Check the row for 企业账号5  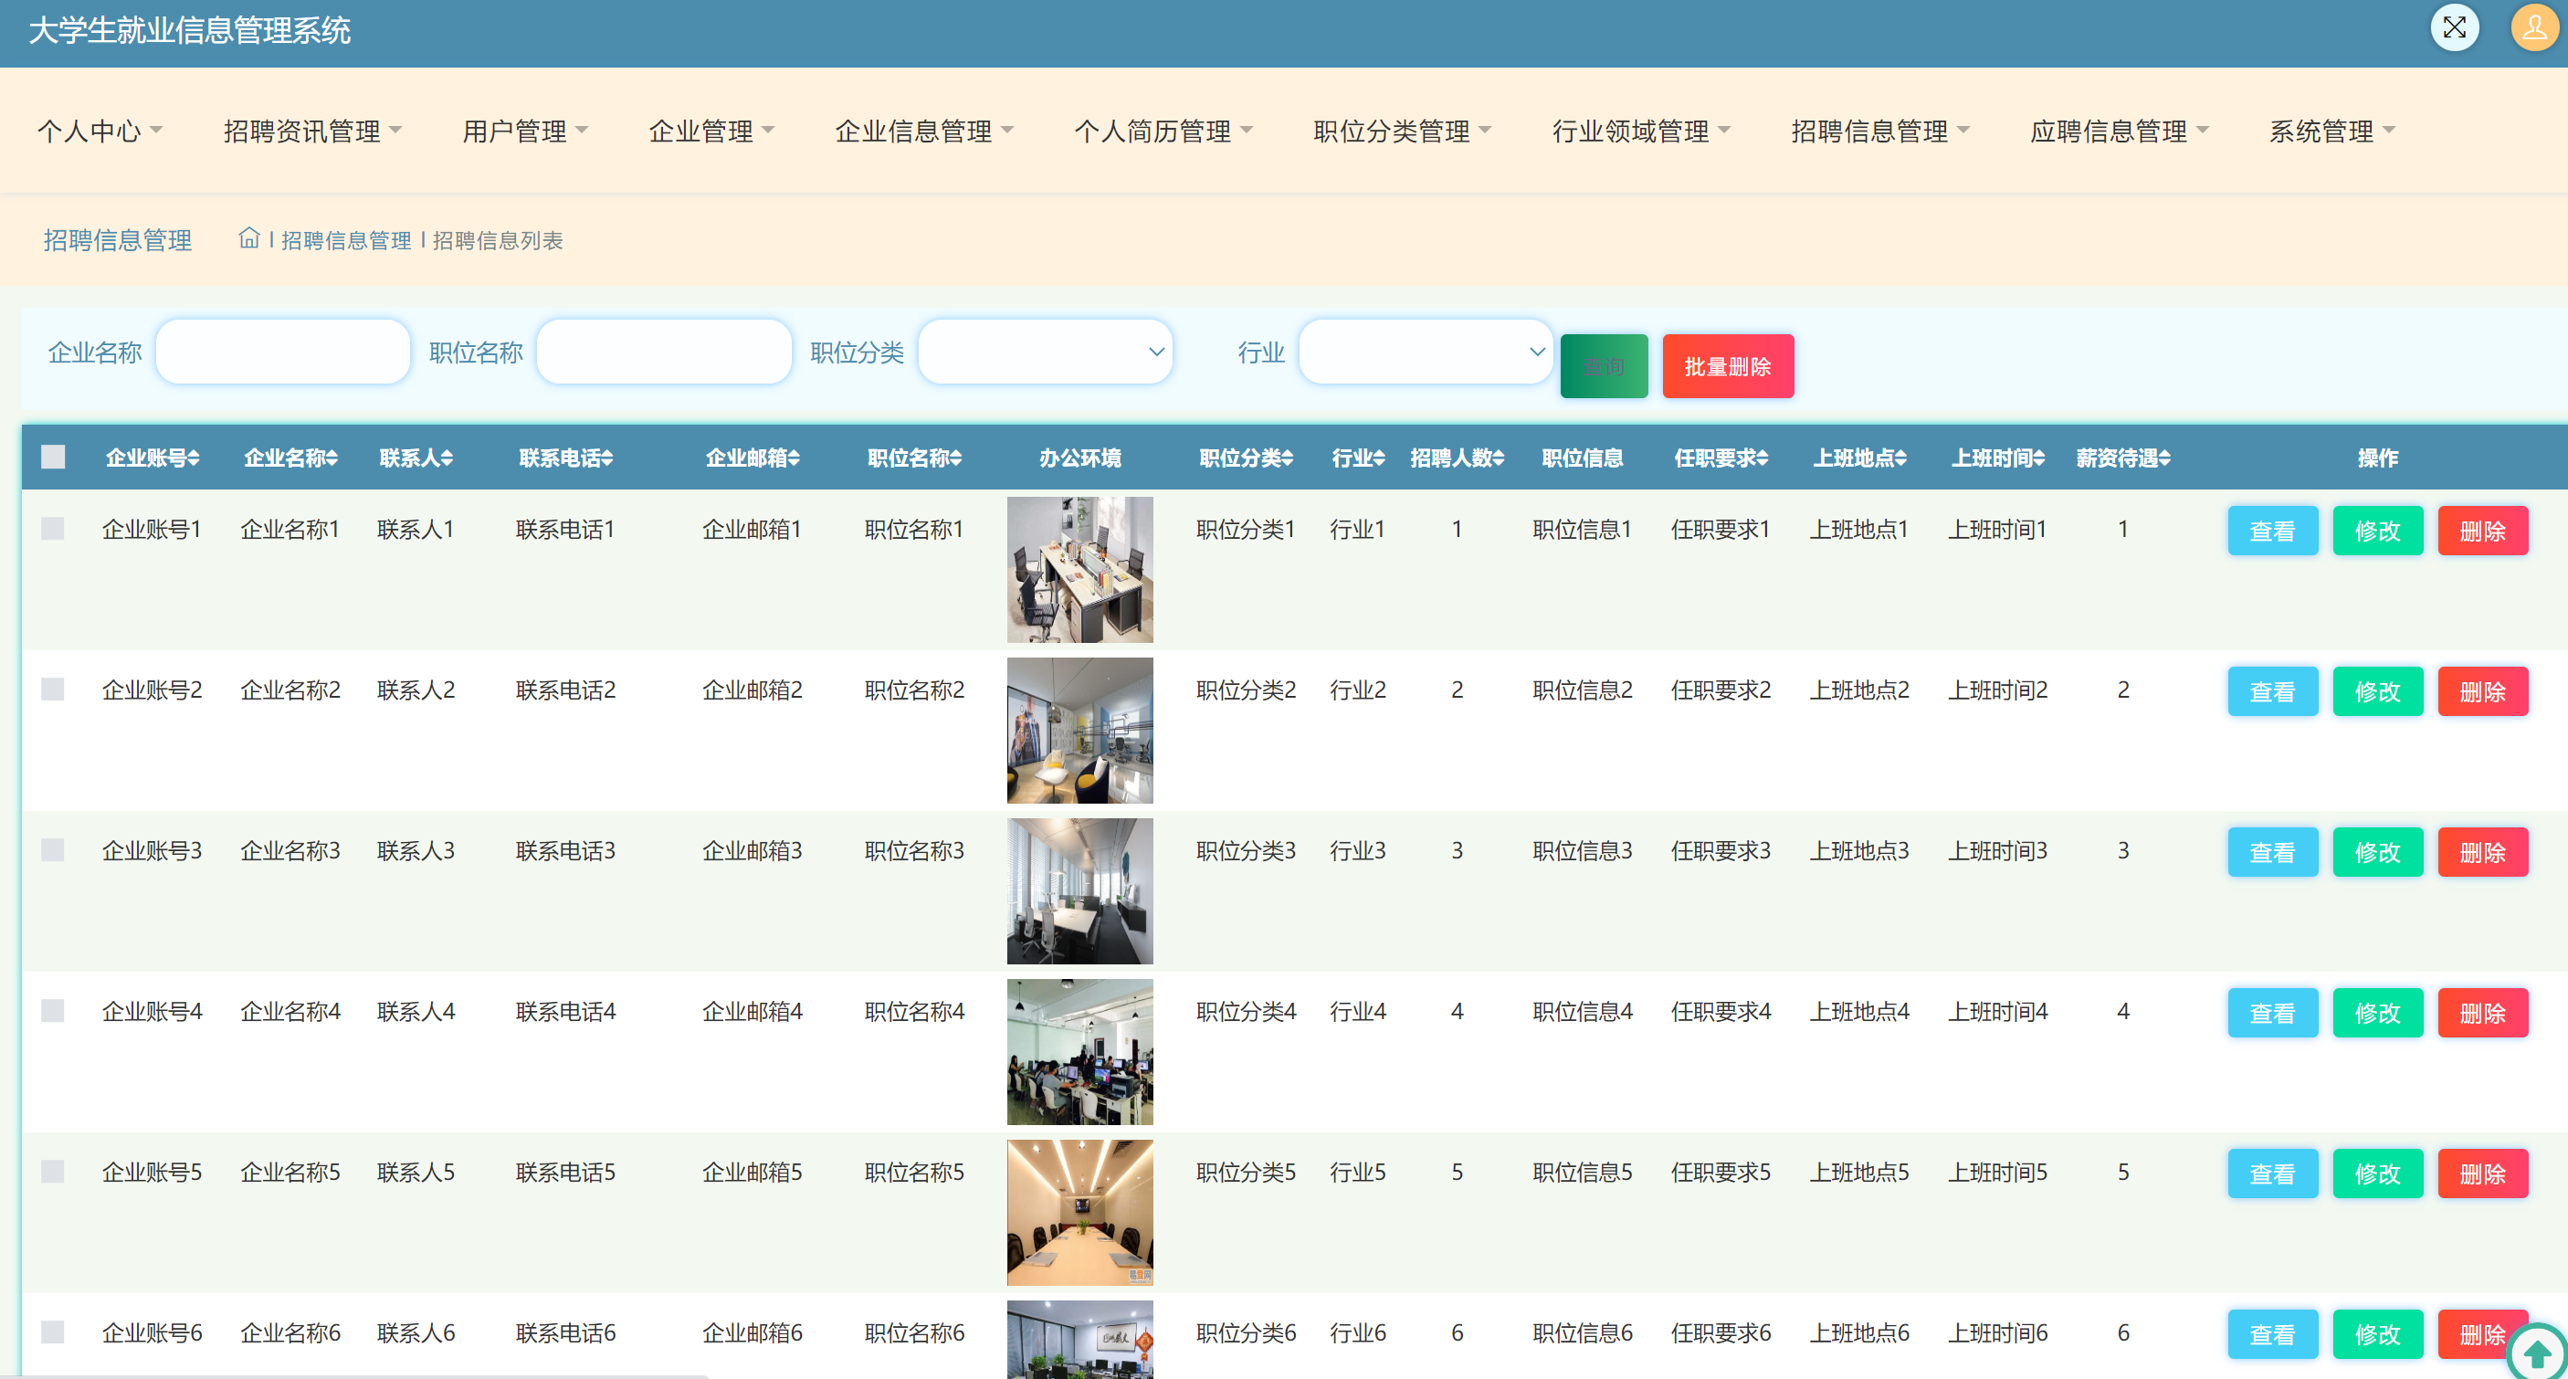(x=53, y=1171)
